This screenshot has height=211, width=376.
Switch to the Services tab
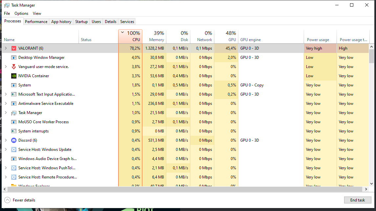(x=127, y=22)
